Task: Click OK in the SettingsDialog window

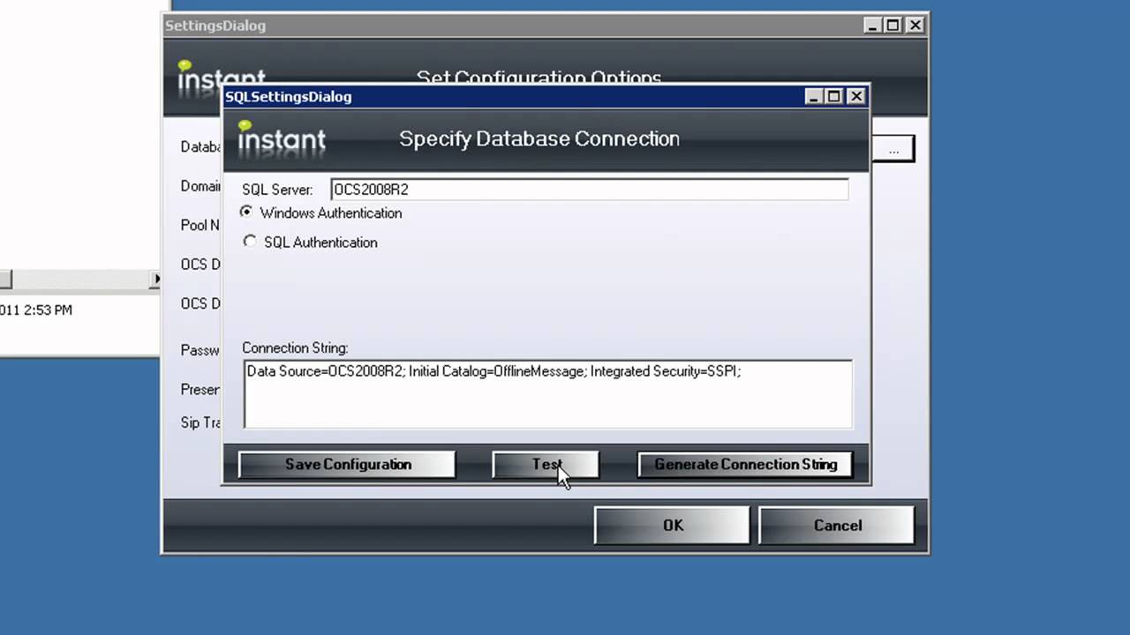Action: pyautogui.click(x=673, y=526)
